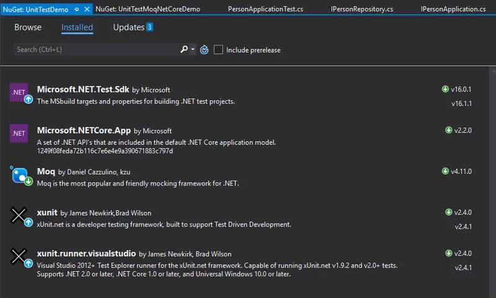The width and height of the screenshot is (496, 298).
Task: Switch to NuGet: UnitTestMoqNetCoreDemo tab
Action: [x=148, y=9]
